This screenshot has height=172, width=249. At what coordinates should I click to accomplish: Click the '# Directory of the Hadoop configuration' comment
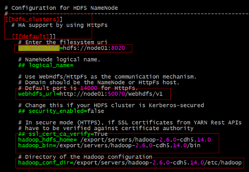(85, 157)
